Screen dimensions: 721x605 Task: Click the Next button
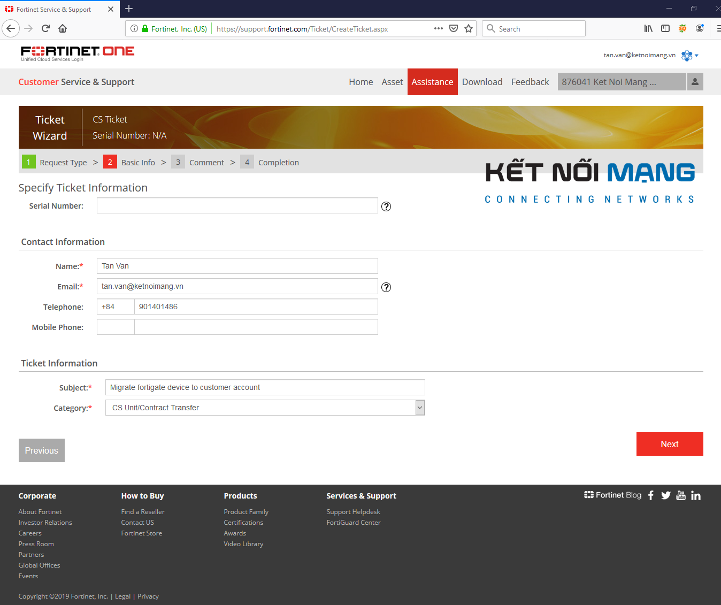tap(670, 444)
